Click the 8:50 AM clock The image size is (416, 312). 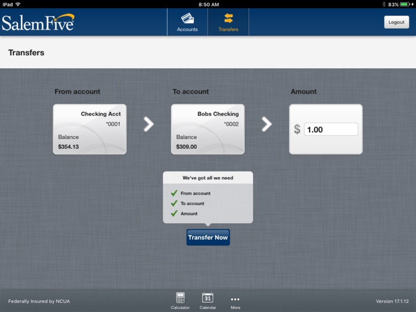(x=209, y=4)
